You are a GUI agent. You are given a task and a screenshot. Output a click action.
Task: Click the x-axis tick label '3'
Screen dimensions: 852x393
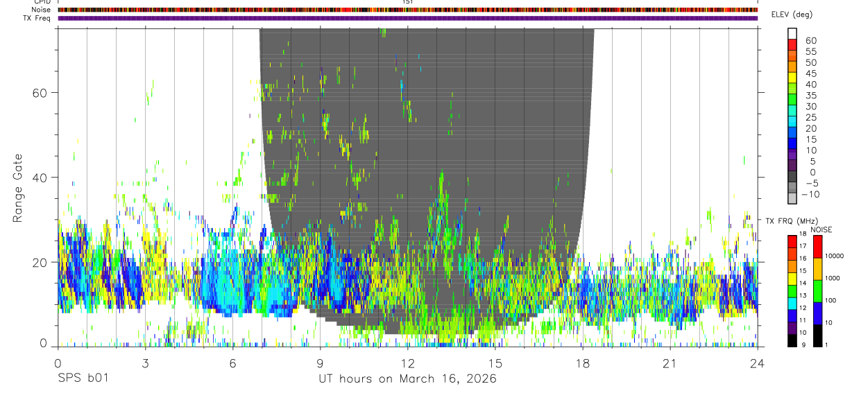[x=145, y=363]
